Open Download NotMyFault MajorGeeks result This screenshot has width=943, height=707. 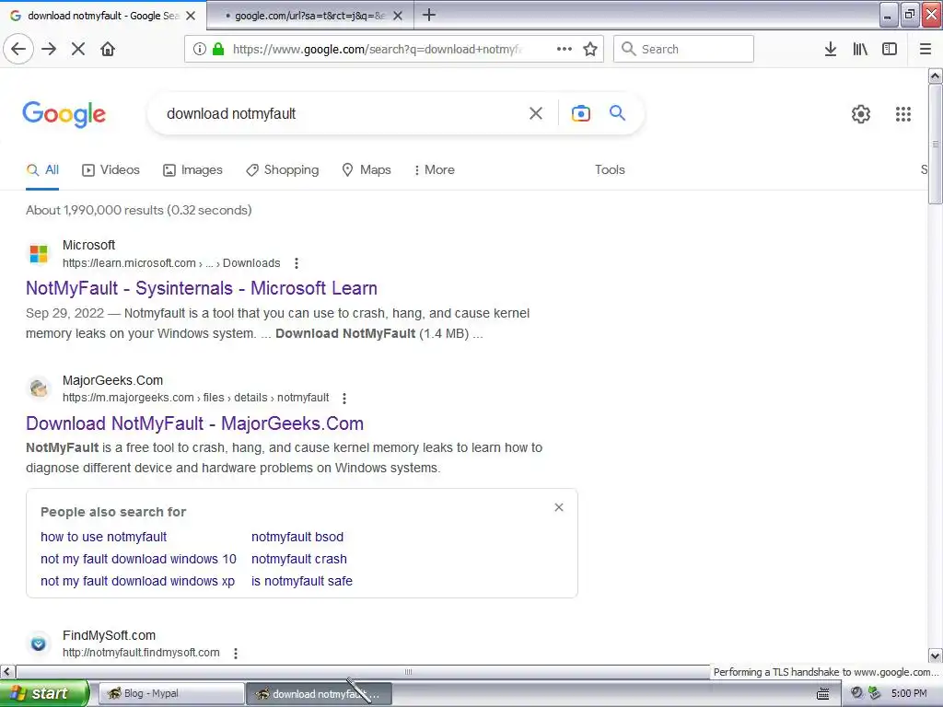click(195, 423)
